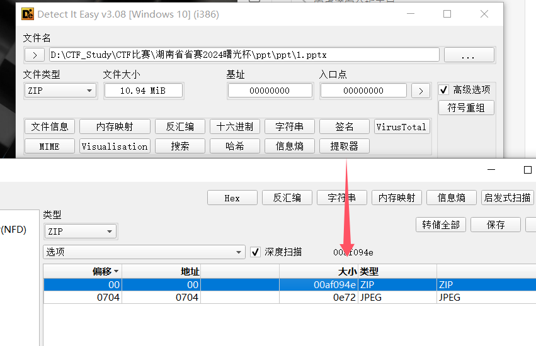Click the lower window 字符串 button
Screen dimensions: 536x346
pyautogui.click(x=342, y=198)
